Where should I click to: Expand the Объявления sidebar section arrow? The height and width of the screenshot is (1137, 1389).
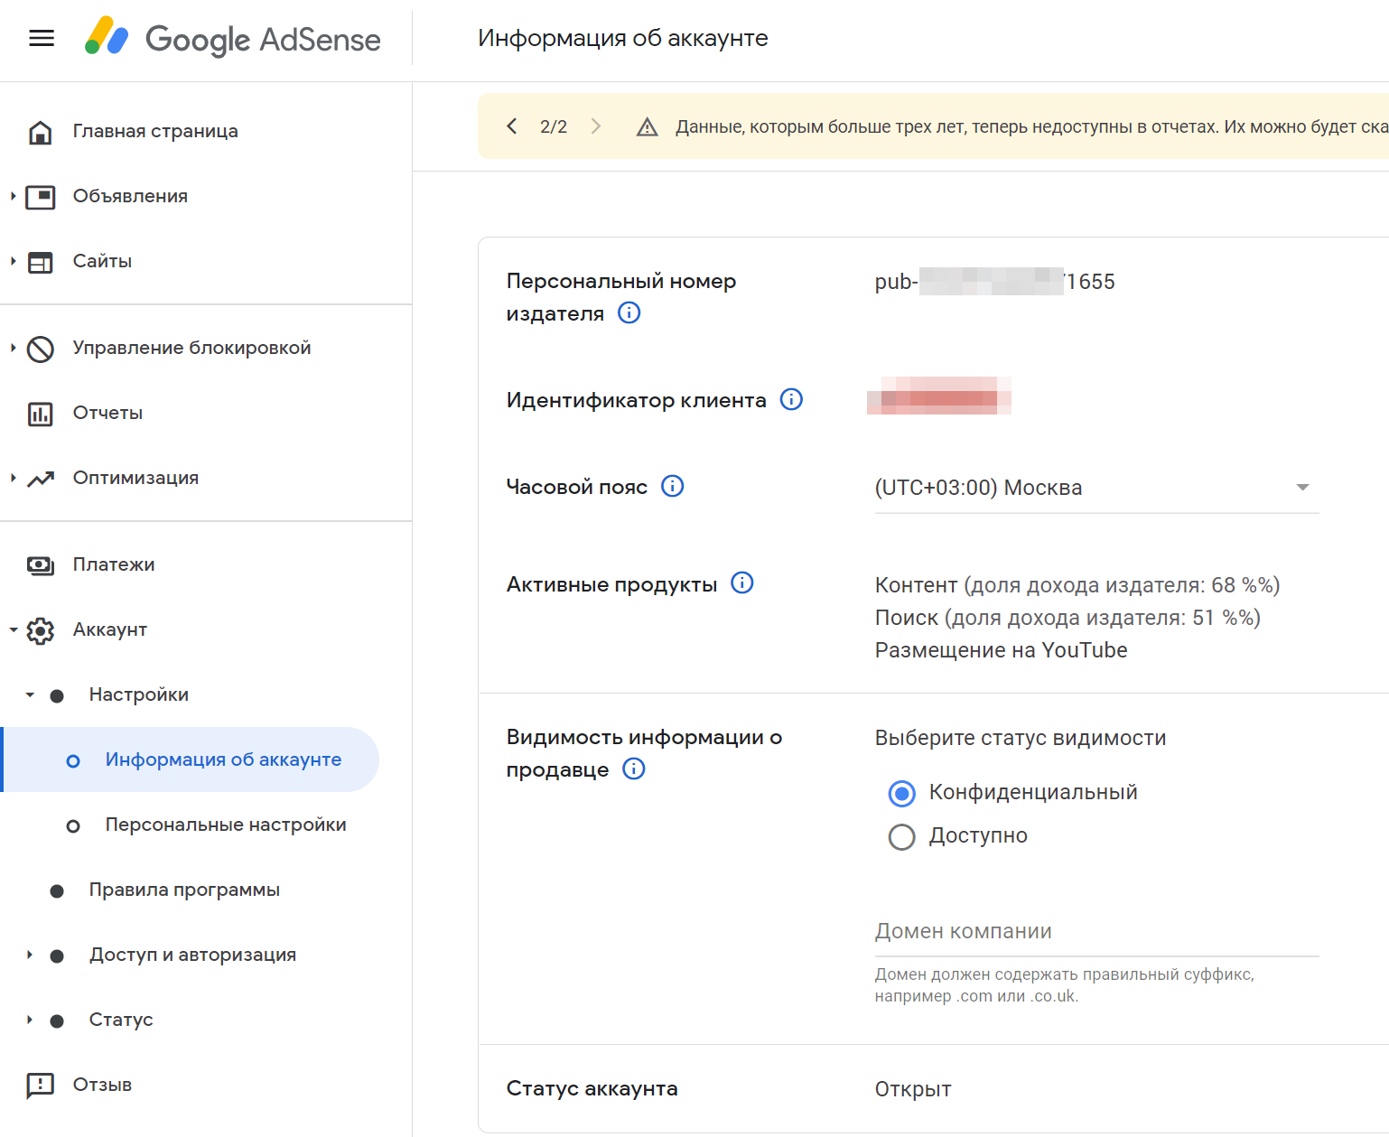[x=13, y=196]
